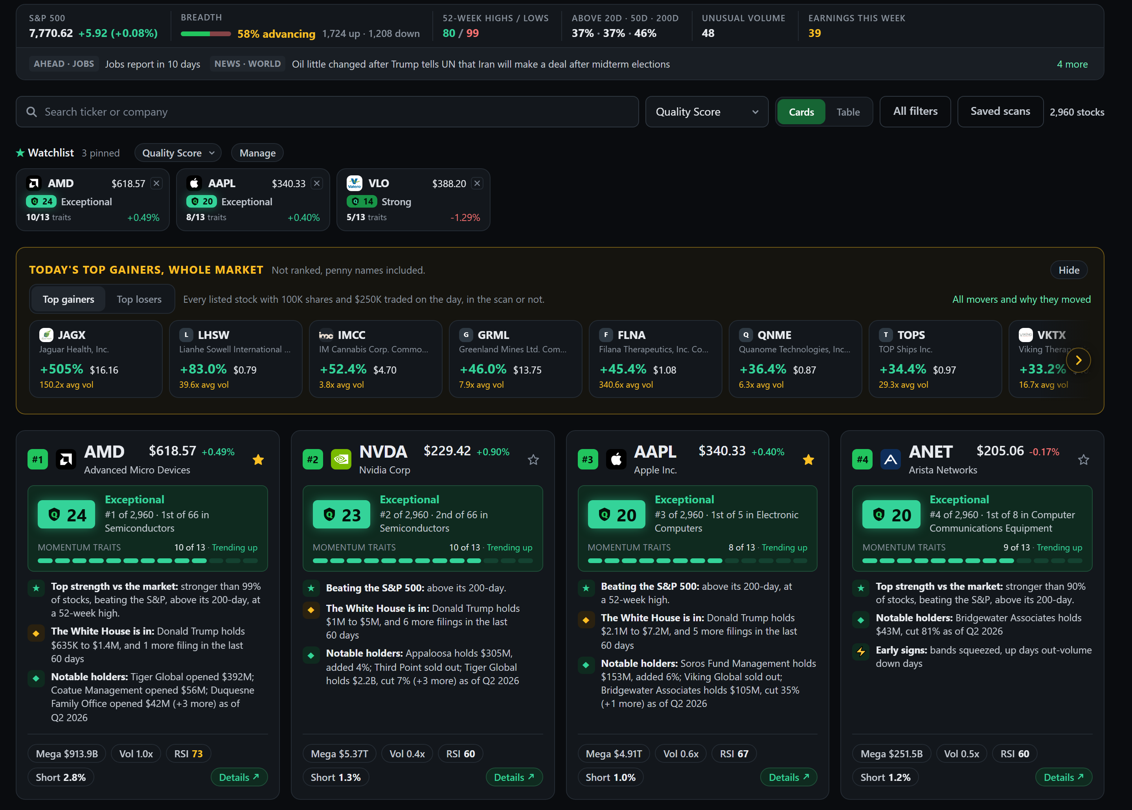Star NVDA to add to watchlist
Viewport: 1132px width, 810px height.
click(533, 459)
